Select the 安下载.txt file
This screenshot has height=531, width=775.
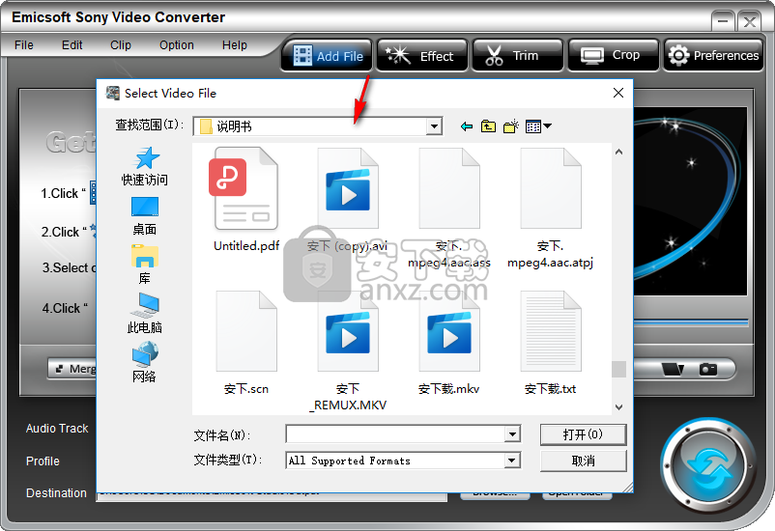pos(551,344)
